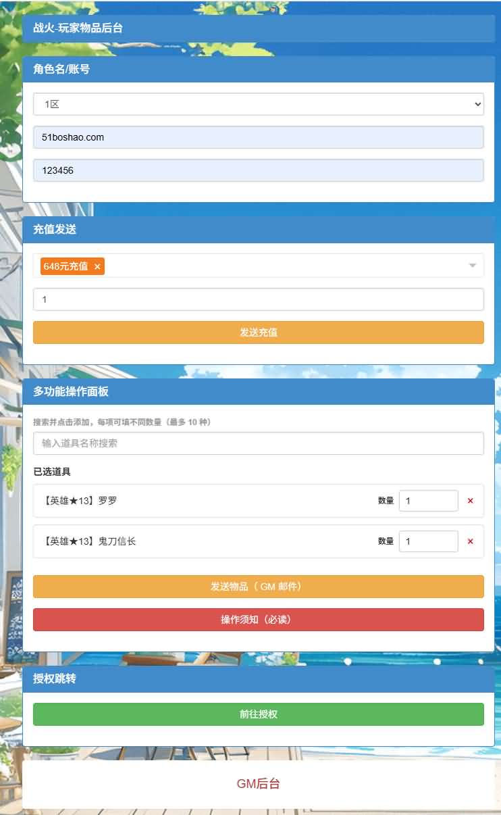
Task: Open the GM后台 link
Action: [x=259, y=784]
